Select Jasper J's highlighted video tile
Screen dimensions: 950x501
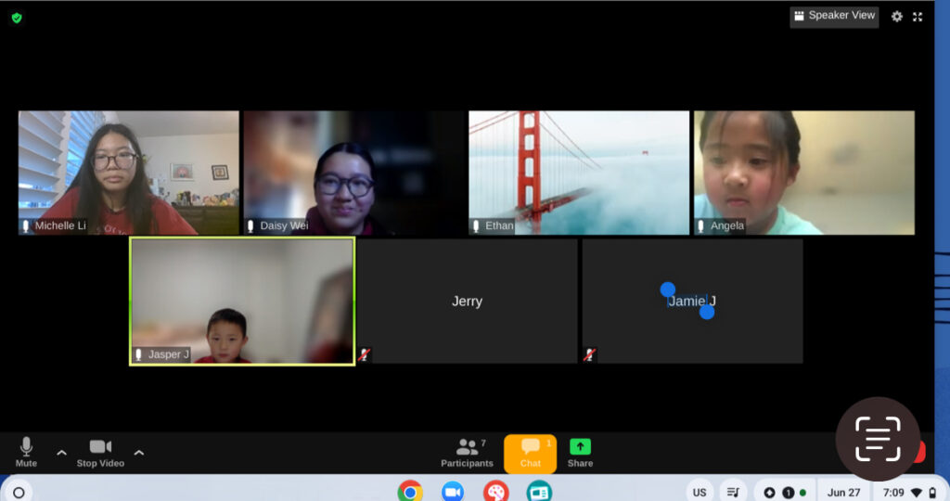[242, 302]
